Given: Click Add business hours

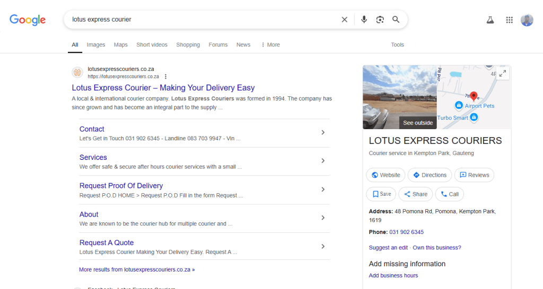Looking at the screenshot, I should (x=393, y=276).
